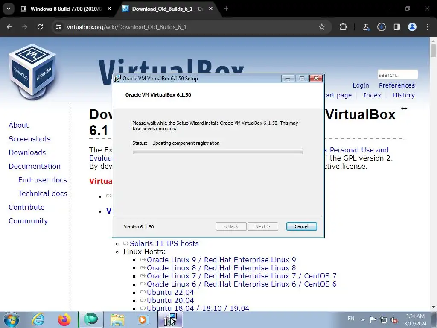Open Chrome three-dot menu
The height and width of the screenshot is (328, 437).
tap(428, 27)
